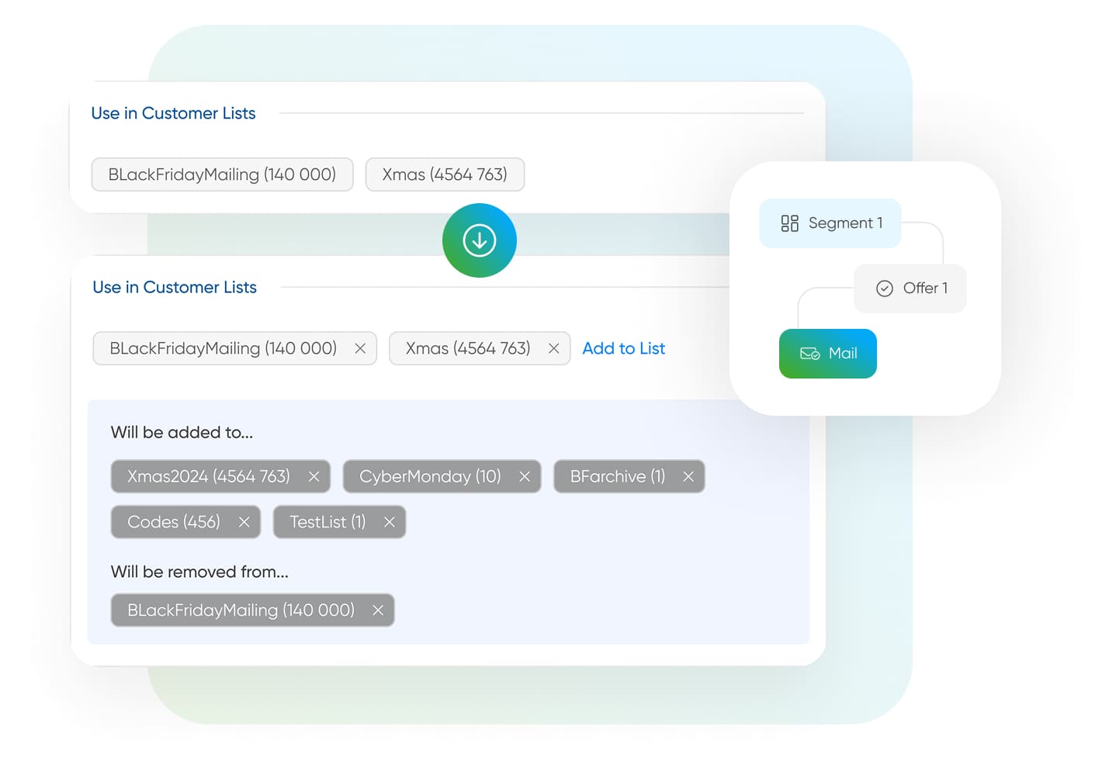The width and height of the screenshot is (1116, 771).
Task: Select the Segment 1 node
Action: [x=830, y=223]
